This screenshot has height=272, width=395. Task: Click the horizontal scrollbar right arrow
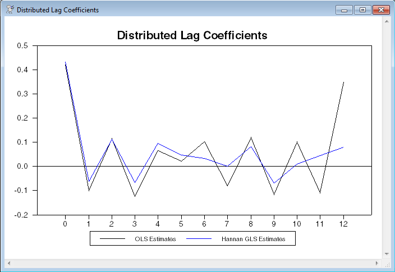point(377,262)
